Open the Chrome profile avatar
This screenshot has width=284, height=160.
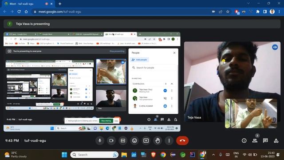[x=272, y=12]
